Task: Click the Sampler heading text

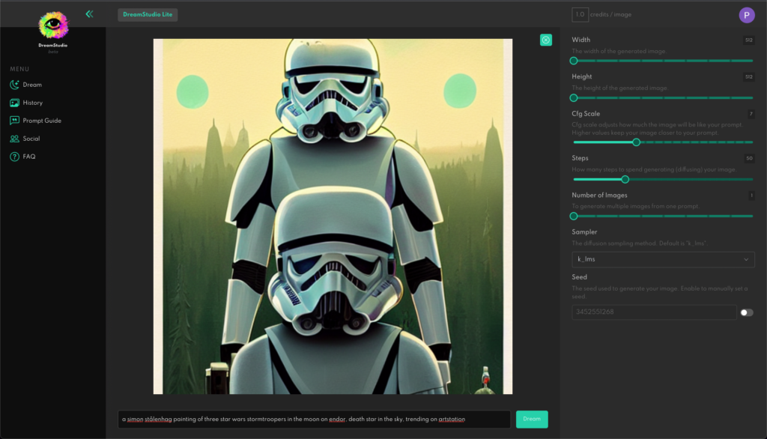Action: [x=584, y=232]
